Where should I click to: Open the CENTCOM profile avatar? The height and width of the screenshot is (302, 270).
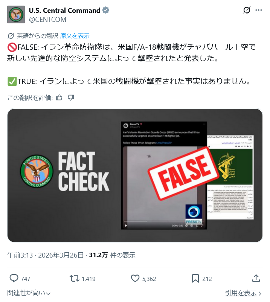[16, 14]
